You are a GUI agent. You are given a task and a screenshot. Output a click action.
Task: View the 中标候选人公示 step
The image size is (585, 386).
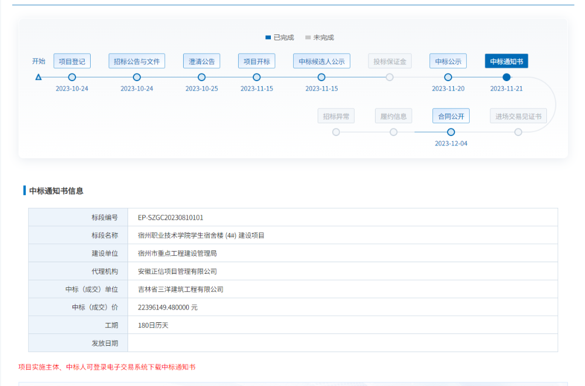[322, 61]
